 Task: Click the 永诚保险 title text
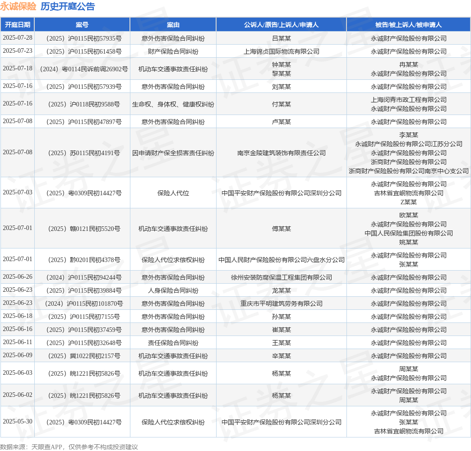click(x=18, y=6)
